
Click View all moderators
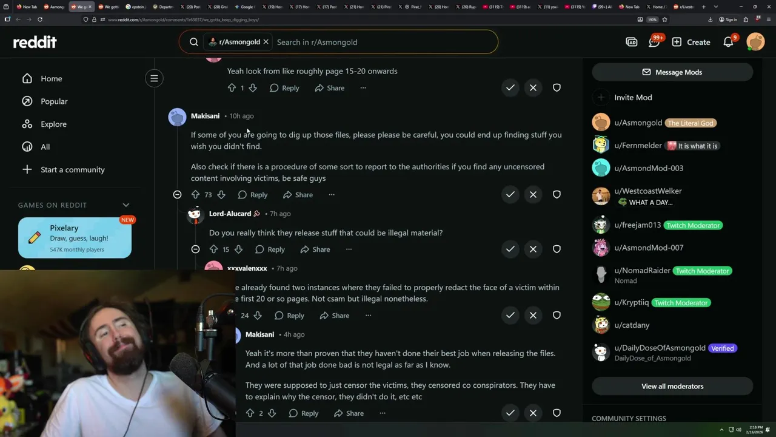(672, 387)
